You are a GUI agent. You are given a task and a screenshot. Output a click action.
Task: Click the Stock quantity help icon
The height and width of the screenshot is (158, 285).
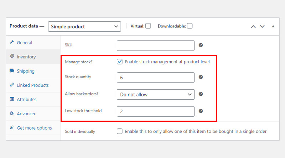pyautogui.click(x=201, y=77)
